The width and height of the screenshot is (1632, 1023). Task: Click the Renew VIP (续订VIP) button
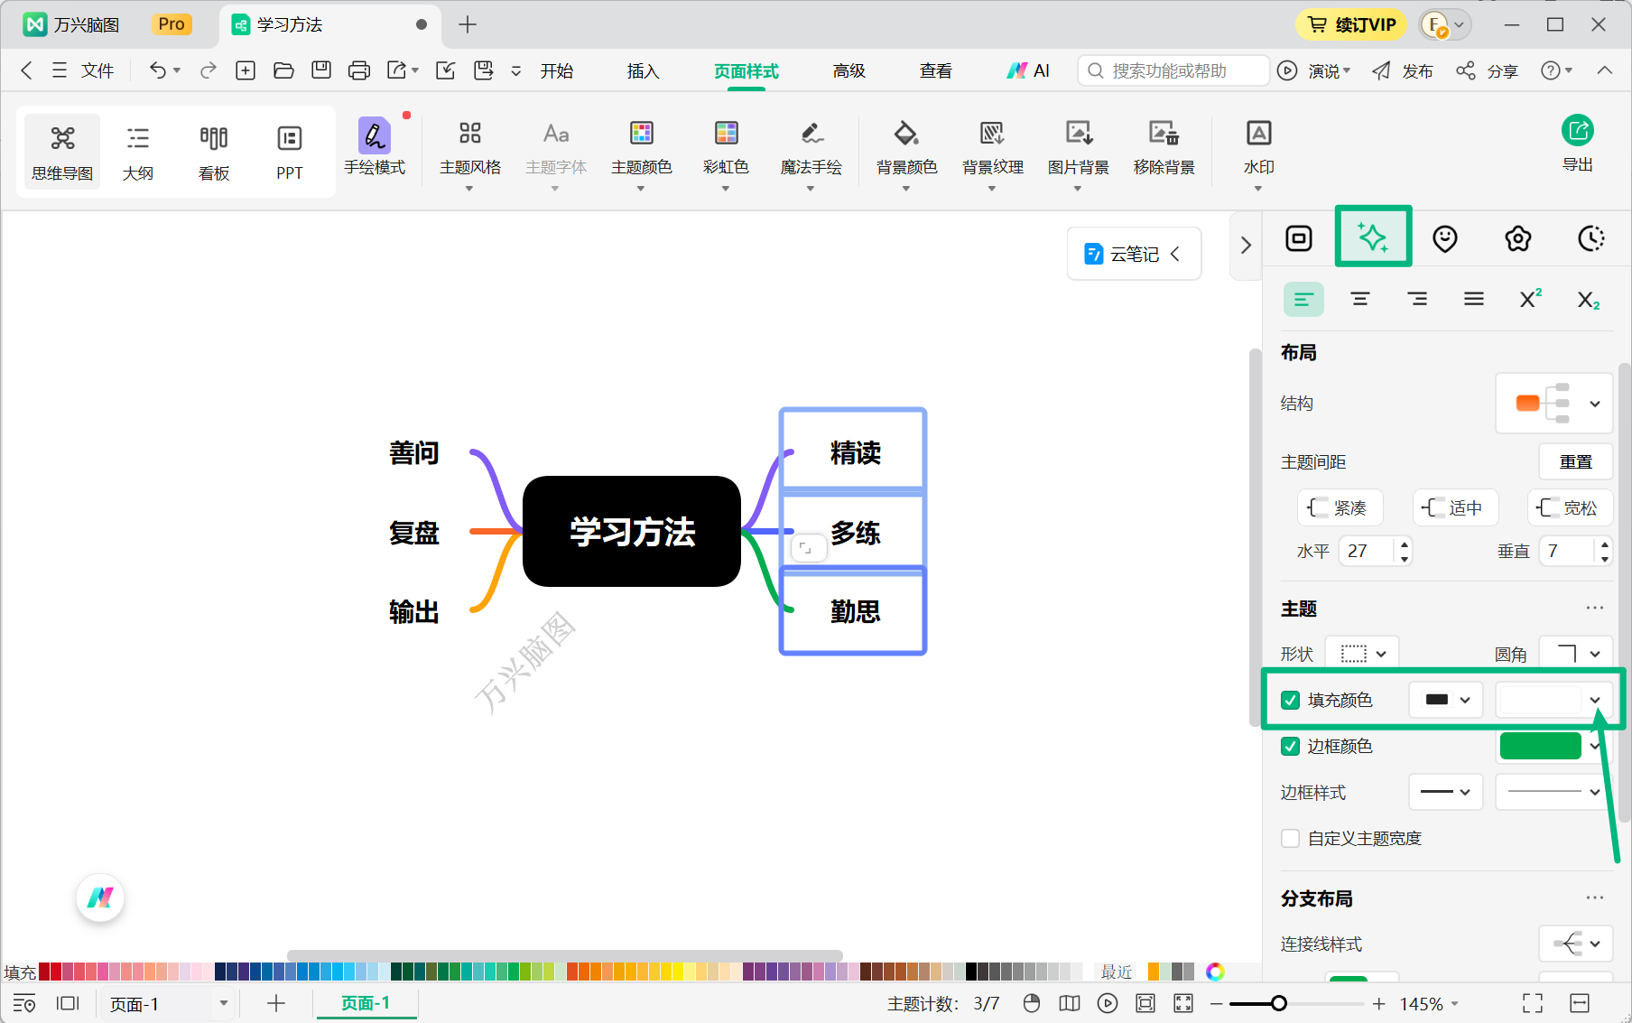click(x=1351, y=24)
